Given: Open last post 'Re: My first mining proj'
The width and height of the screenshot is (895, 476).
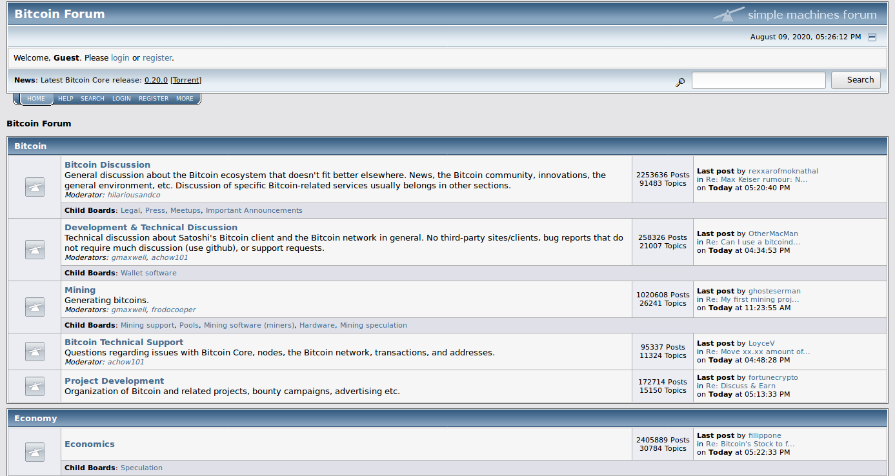Looking at the screenshot, I should [752, 300].
